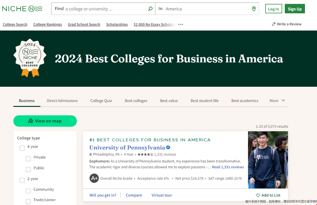Open the College Quiz tab
This screenshot has height=205, width=317.
101,101
